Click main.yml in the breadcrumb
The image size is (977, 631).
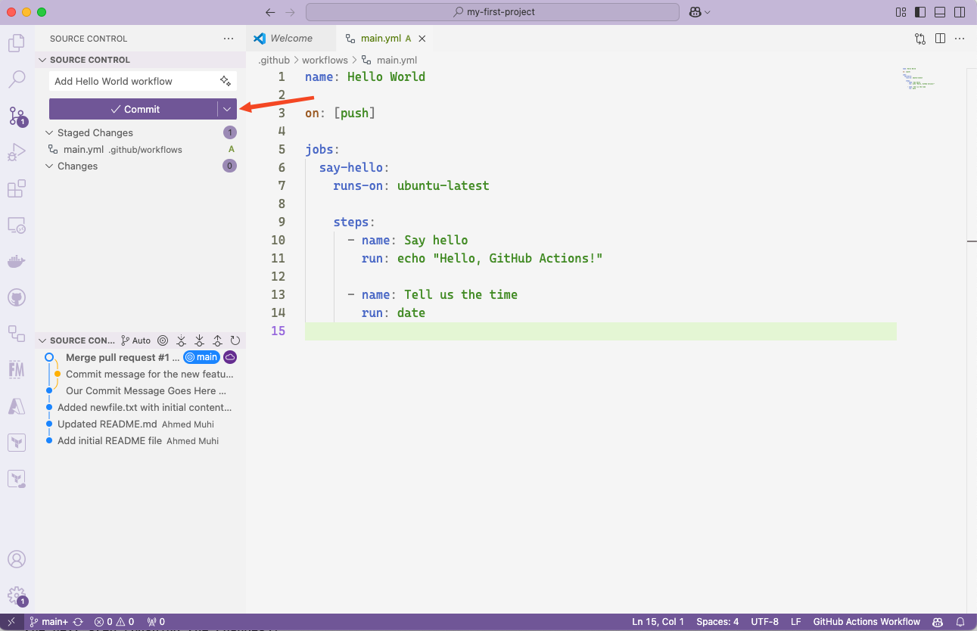(397, 60)
